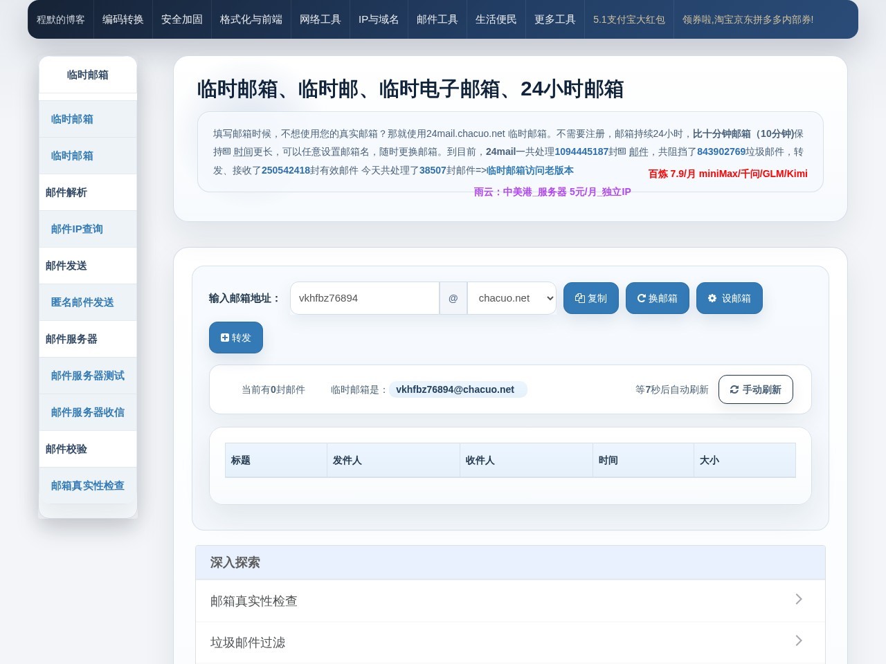
Task: Open the 网络工具 menu
Action: [x=320, y=19]
